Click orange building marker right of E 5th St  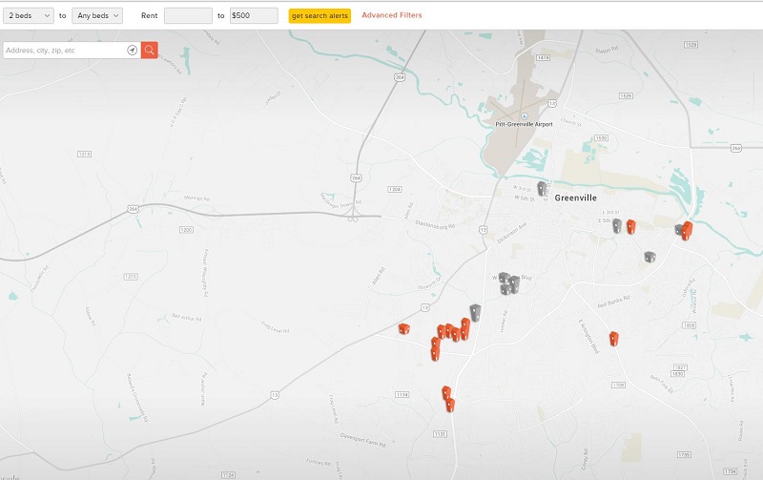click(x=630, y=226)
